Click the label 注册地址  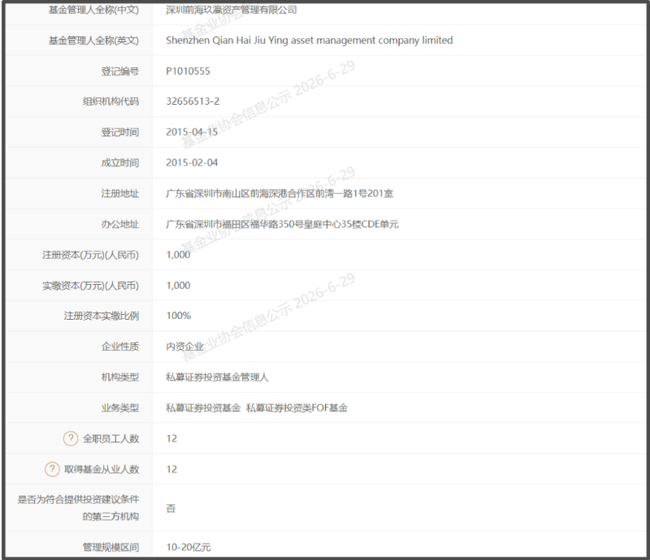120,193
